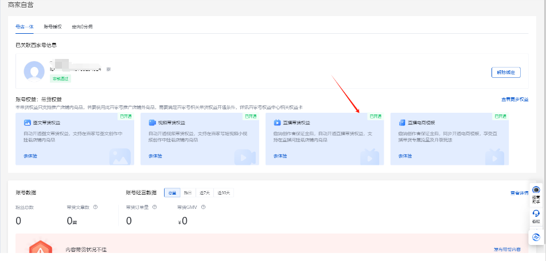Click the 已开通 badge on 图文带货权益 card
546x261 pixels.
point(126,116)
